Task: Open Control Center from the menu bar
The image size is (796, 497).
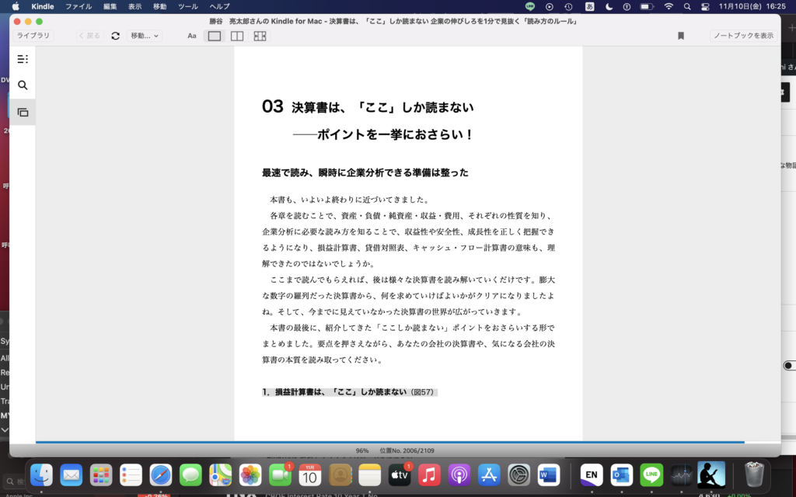Action: pos(706,6)
